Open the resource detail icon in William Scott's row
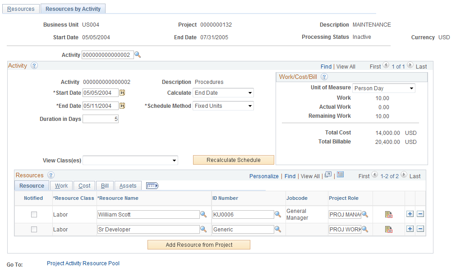 coord(388,214)
